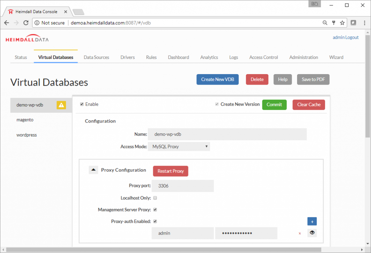Click the Erik profile badge in title bar
This screenshot has height=253, width=371.
click(314, 4)
